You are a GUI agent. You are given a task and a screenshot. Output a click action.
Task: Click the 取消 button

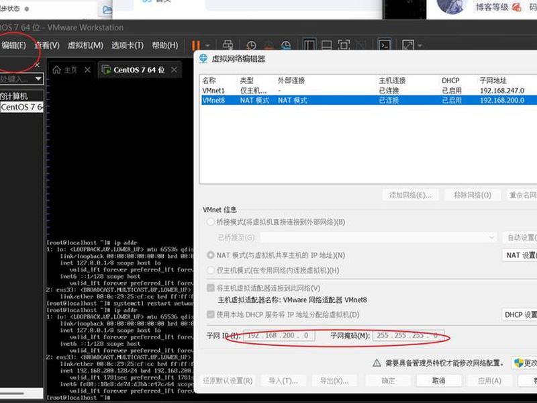tap(439, 381)
